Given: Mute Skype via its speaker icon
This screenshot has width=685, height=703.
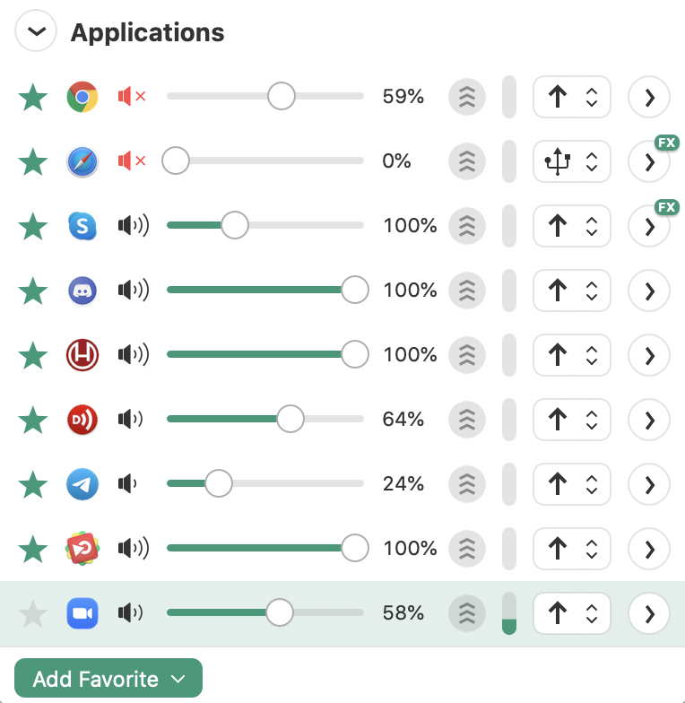Looking at the screenshot, I should point(133,226).
